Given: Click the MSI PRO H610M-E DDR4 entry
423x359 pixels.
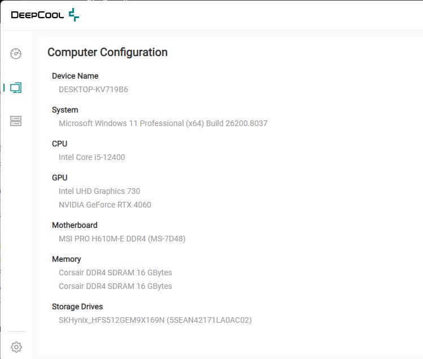Looking at the screenshot, I should [x=122, y=239].
